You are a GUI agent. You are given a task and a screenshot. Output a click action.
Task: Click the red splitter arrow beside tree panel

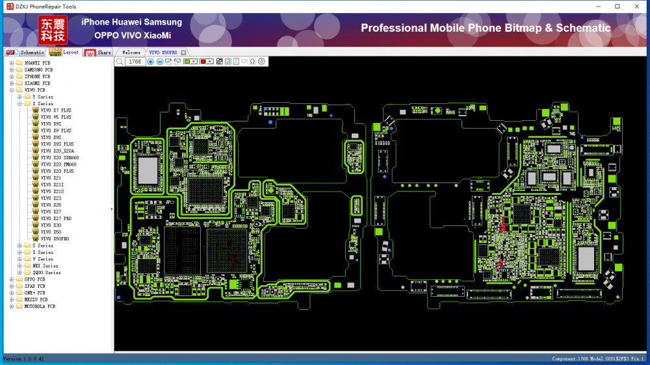[112, 209]
